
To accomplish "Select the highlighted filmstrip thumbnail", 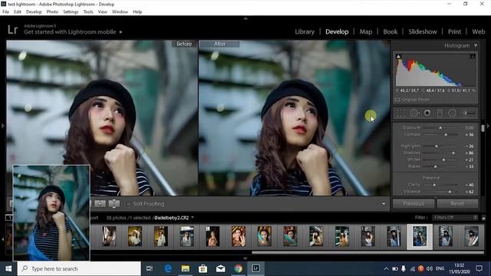I will tap(420, 237).
